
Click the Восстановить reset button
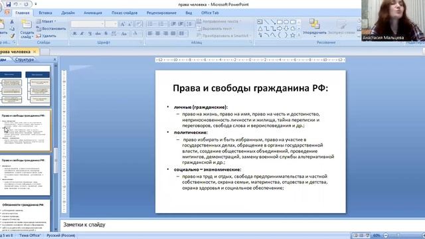pos(51,29)
